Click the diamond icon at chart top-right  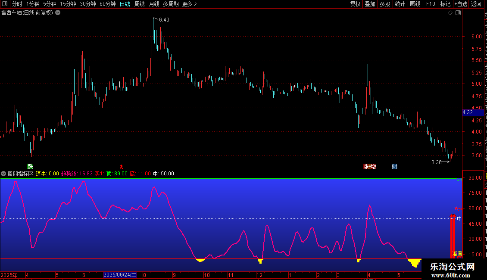(x=450, y=13)
